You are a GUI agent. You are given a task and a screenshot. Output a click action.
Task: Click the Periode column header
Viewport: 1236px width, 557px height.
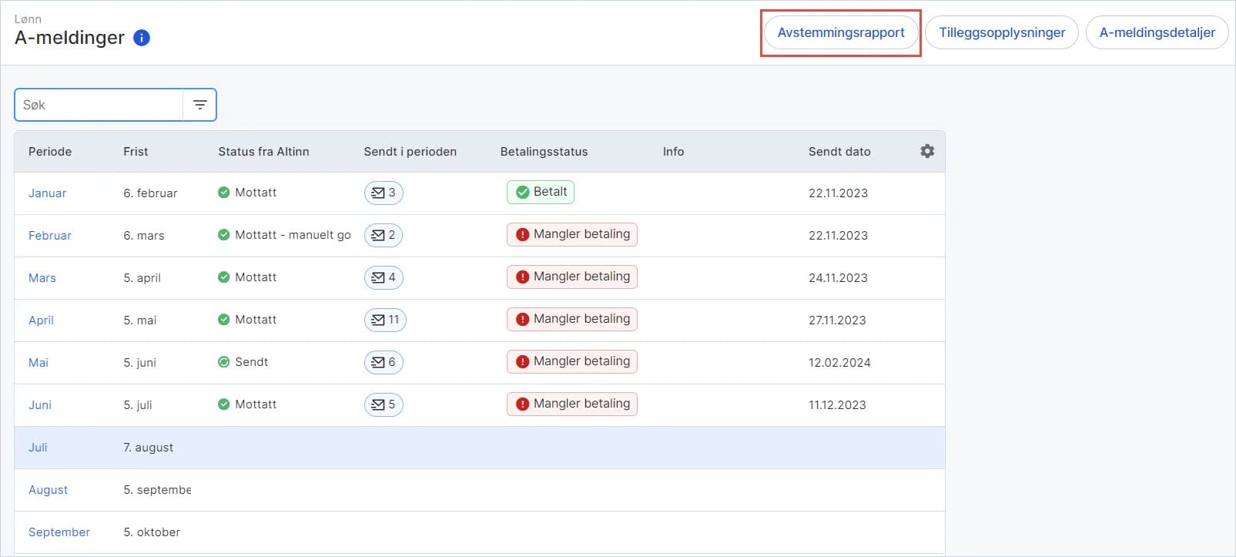[x=50, y=152]
